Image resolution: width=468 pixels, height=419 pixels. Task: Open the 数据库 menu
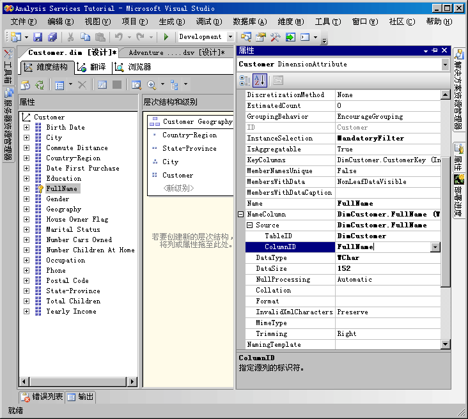tap(249, 21)
